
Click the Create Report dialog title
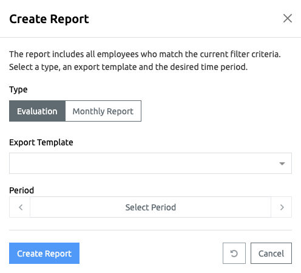[x=49, y=19]
